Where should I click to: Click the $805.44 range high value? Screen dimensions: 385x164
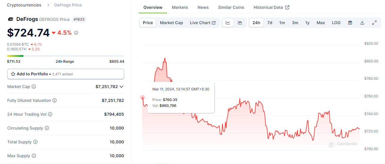coord(117,62)
